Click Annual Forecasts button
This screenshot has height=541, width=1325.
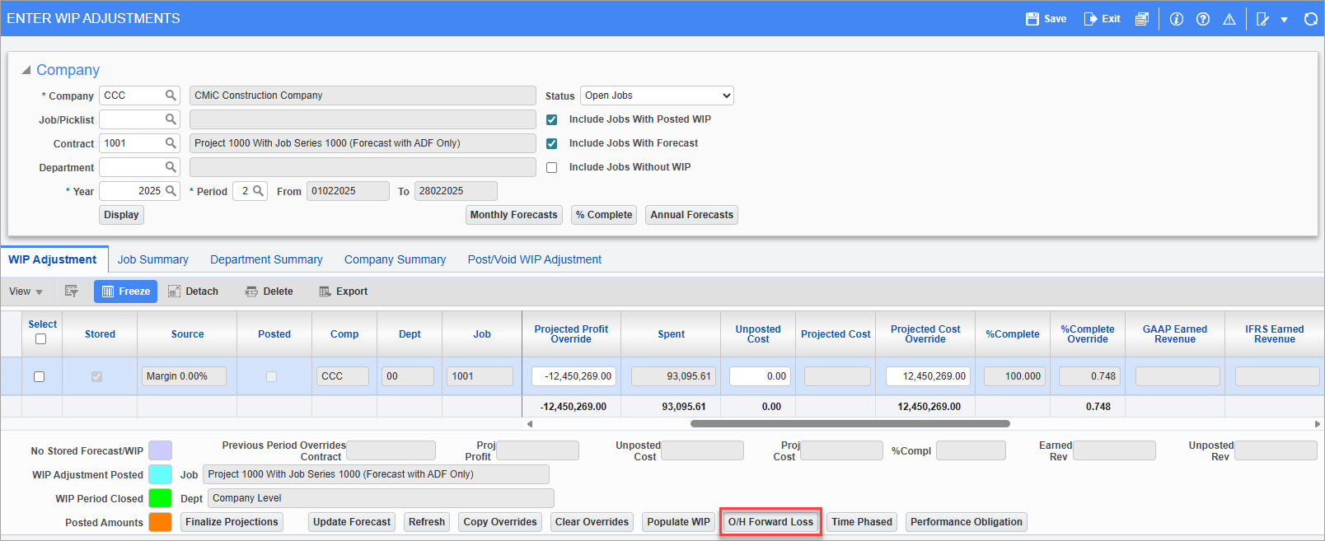[x=691, y=215]
